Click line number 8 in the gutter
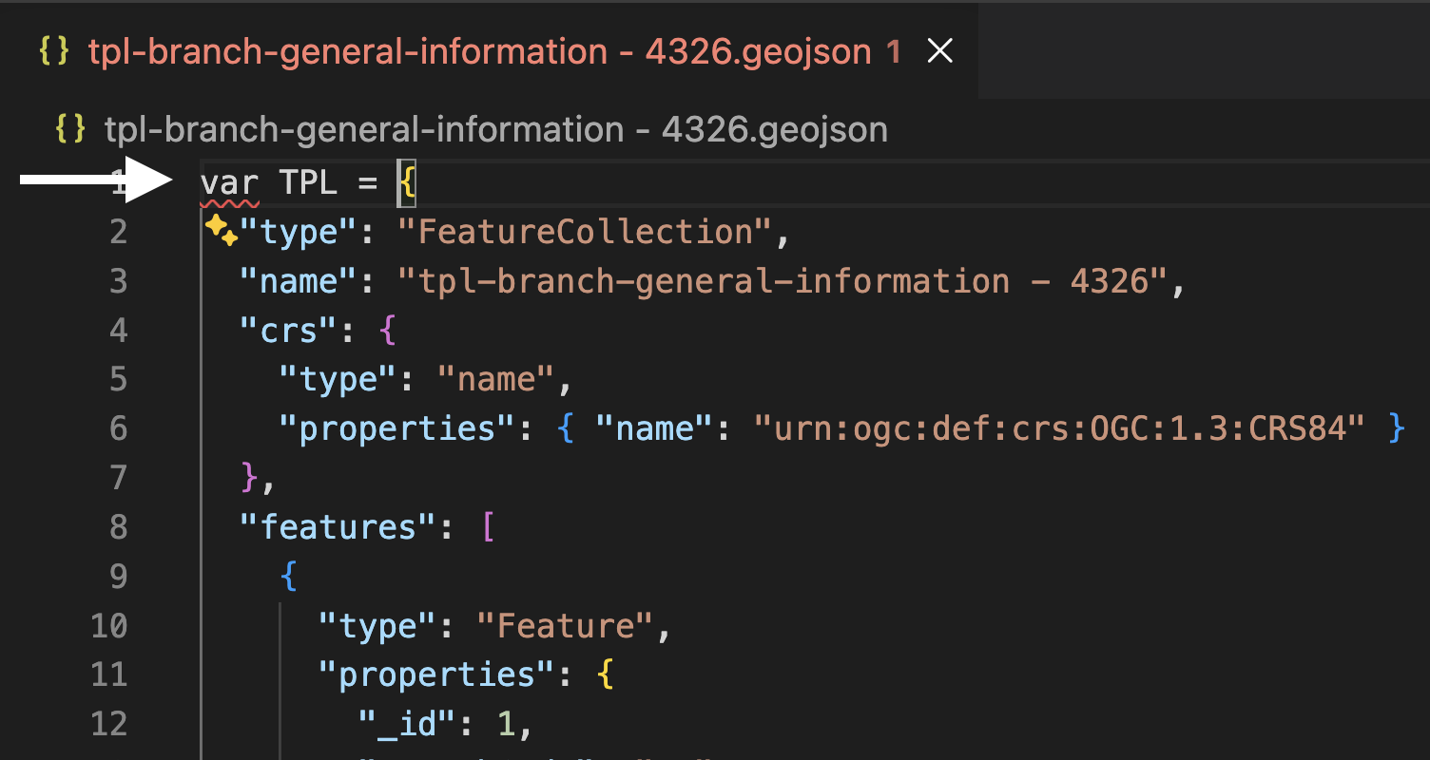This screenshot has height=760, width=1430. coord(119,526)
